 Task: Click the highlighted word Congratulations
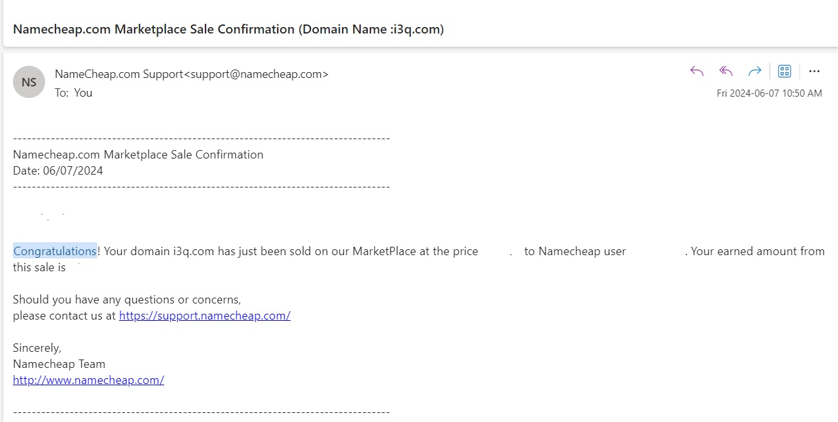tap(55, 251)
